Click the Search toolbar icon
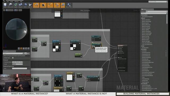Viewport: 170px width, 96px height. pos(20,5)
